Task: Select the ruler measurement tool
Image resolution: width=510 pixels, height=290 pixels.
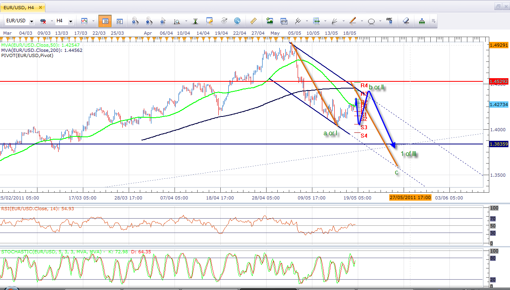Action: 253,21
